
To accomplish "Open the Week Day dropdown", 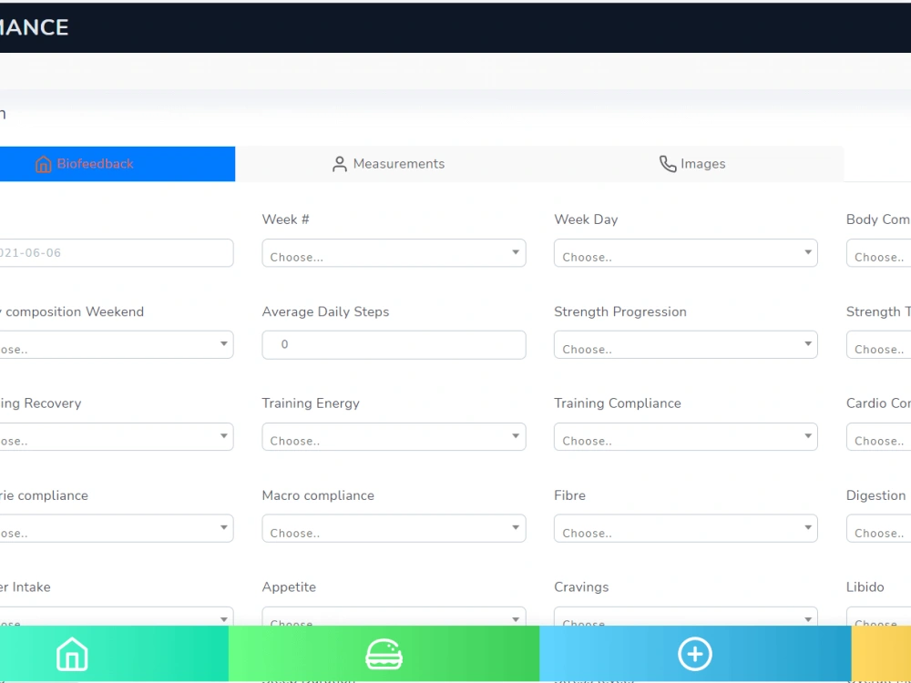I will (x=686, y=253).
